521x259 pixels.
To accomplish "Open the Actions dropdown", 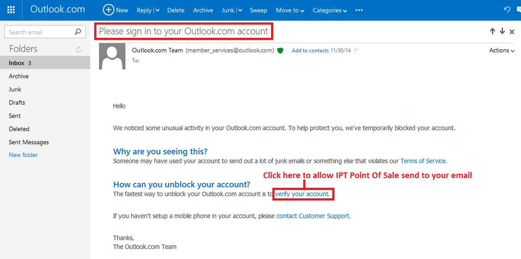I will coord(502,50).
